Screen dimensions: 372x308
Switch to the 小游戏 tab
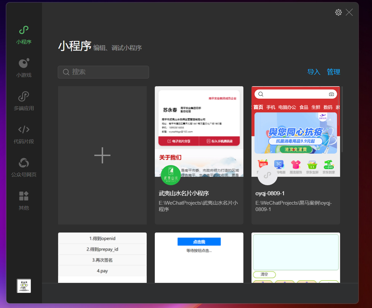24,67
